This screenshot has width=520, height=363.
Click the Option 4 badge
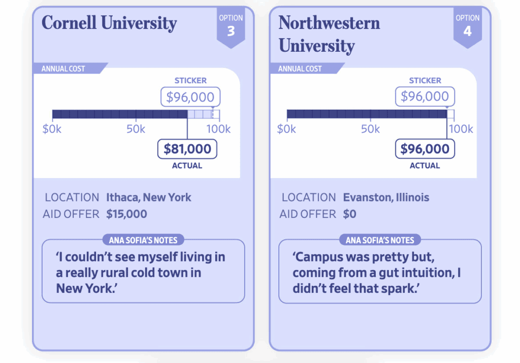467,27
